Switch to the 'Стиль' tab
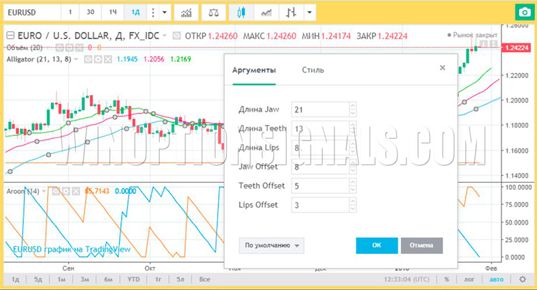The height and width of the screenshot is (290, 537). 312,70
